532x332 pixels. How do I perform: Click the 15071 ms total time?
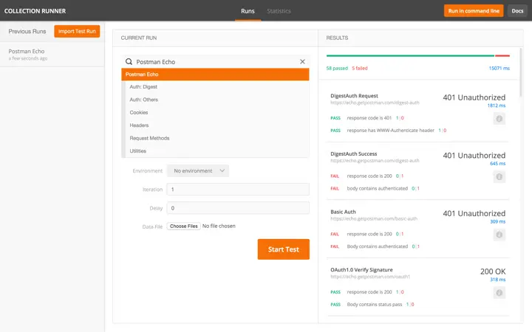click(x=499, y=68)
